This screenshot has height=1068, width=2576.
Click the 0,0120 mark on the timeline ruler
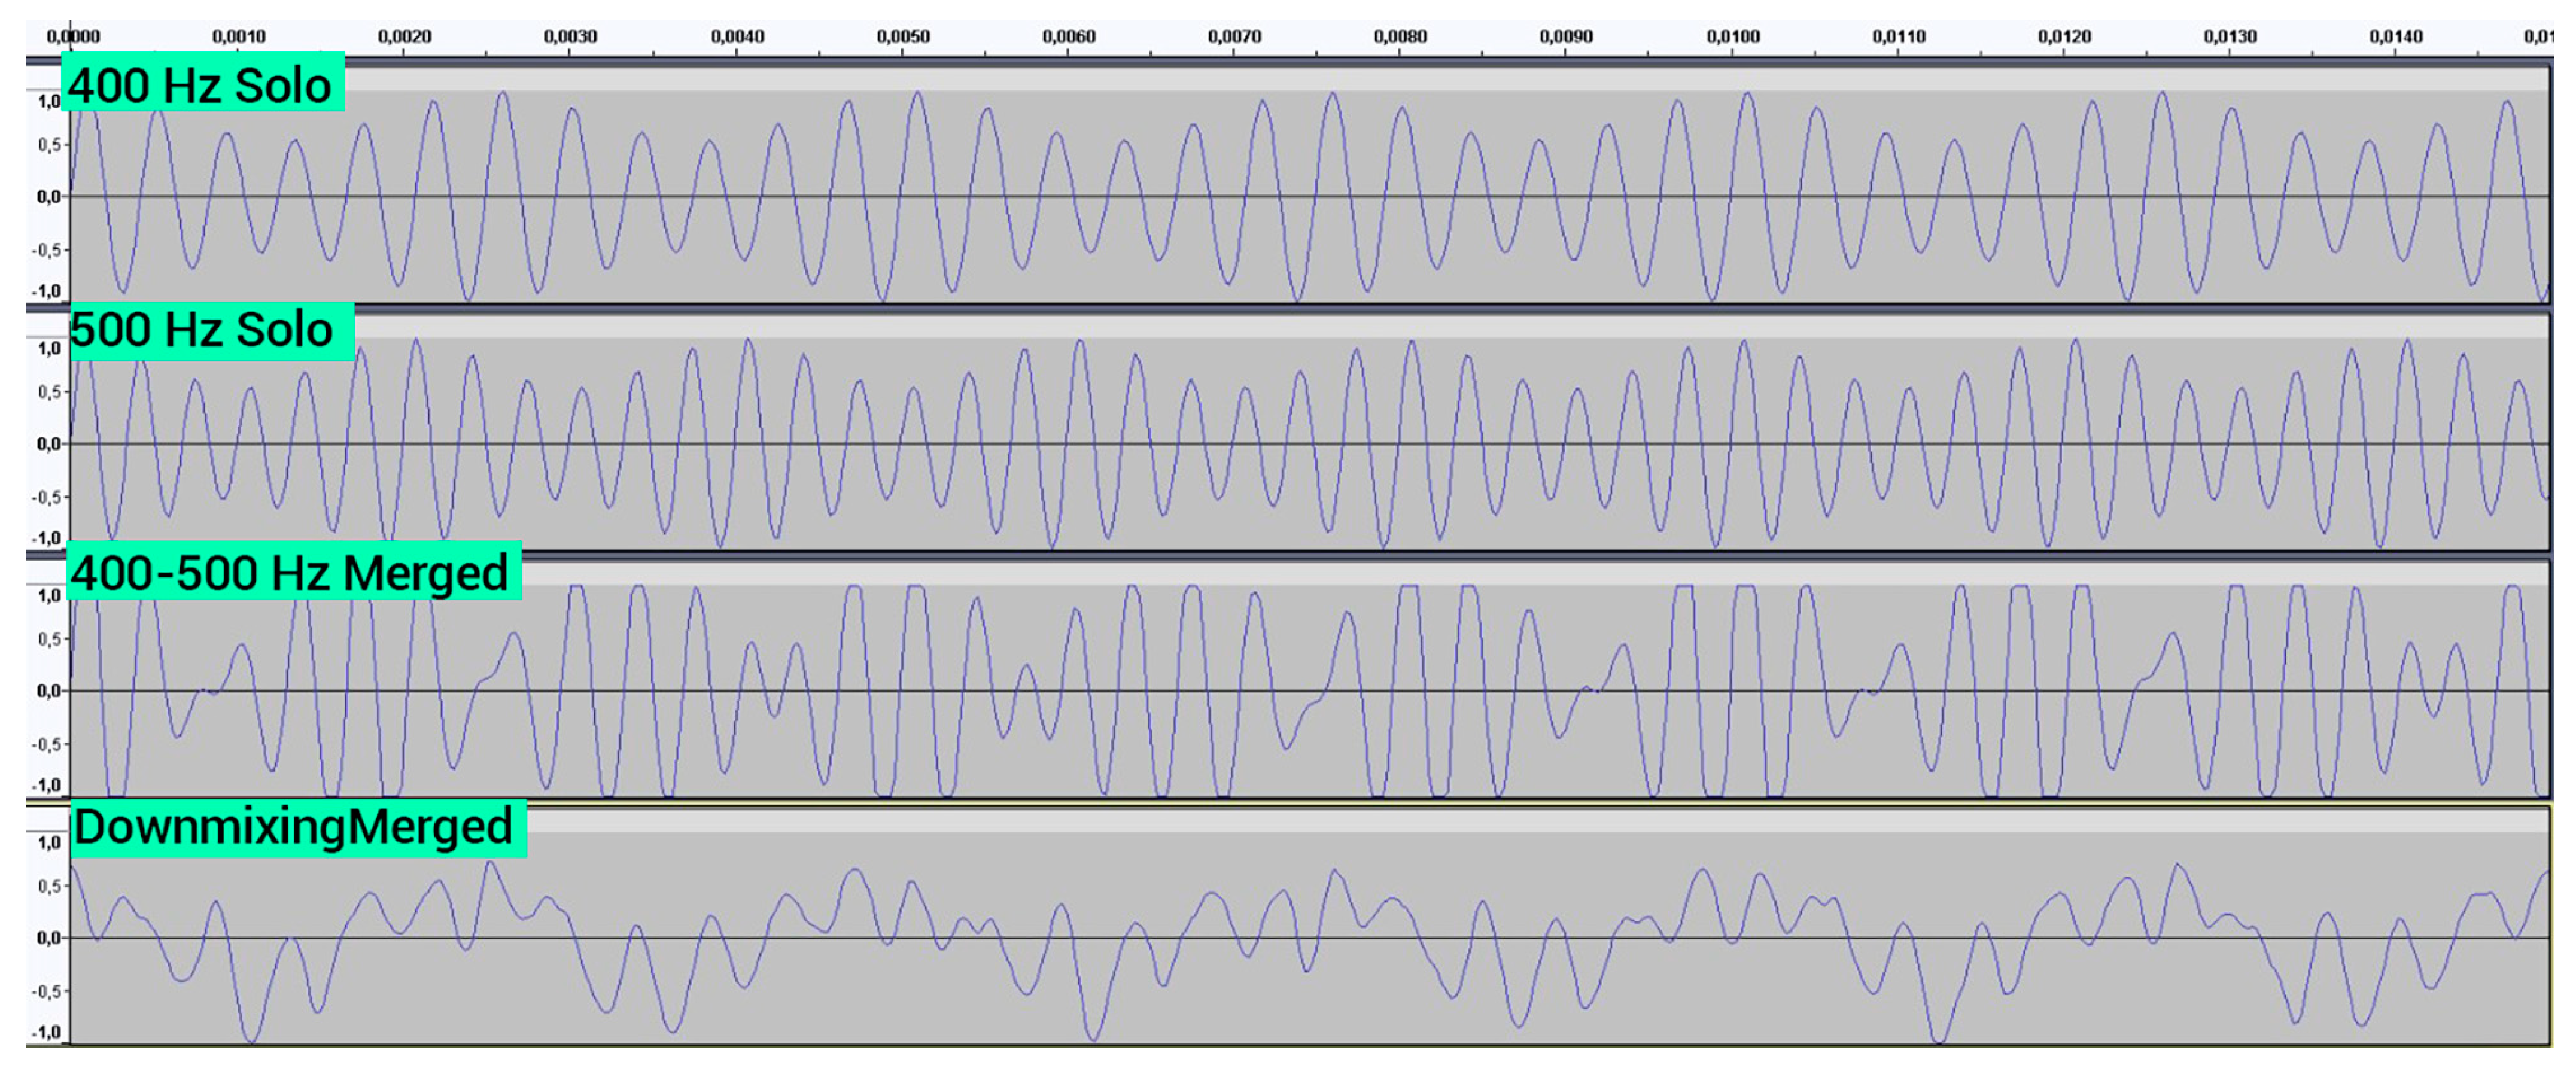coord(2065,37)
